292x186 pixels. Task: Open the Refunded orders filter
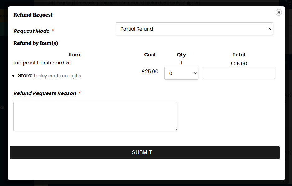tap(156, 3)
